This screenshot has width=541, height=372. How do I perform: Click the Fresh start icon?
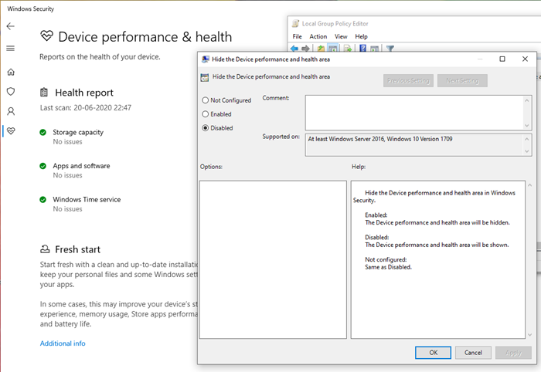click(x=45, y=249)
